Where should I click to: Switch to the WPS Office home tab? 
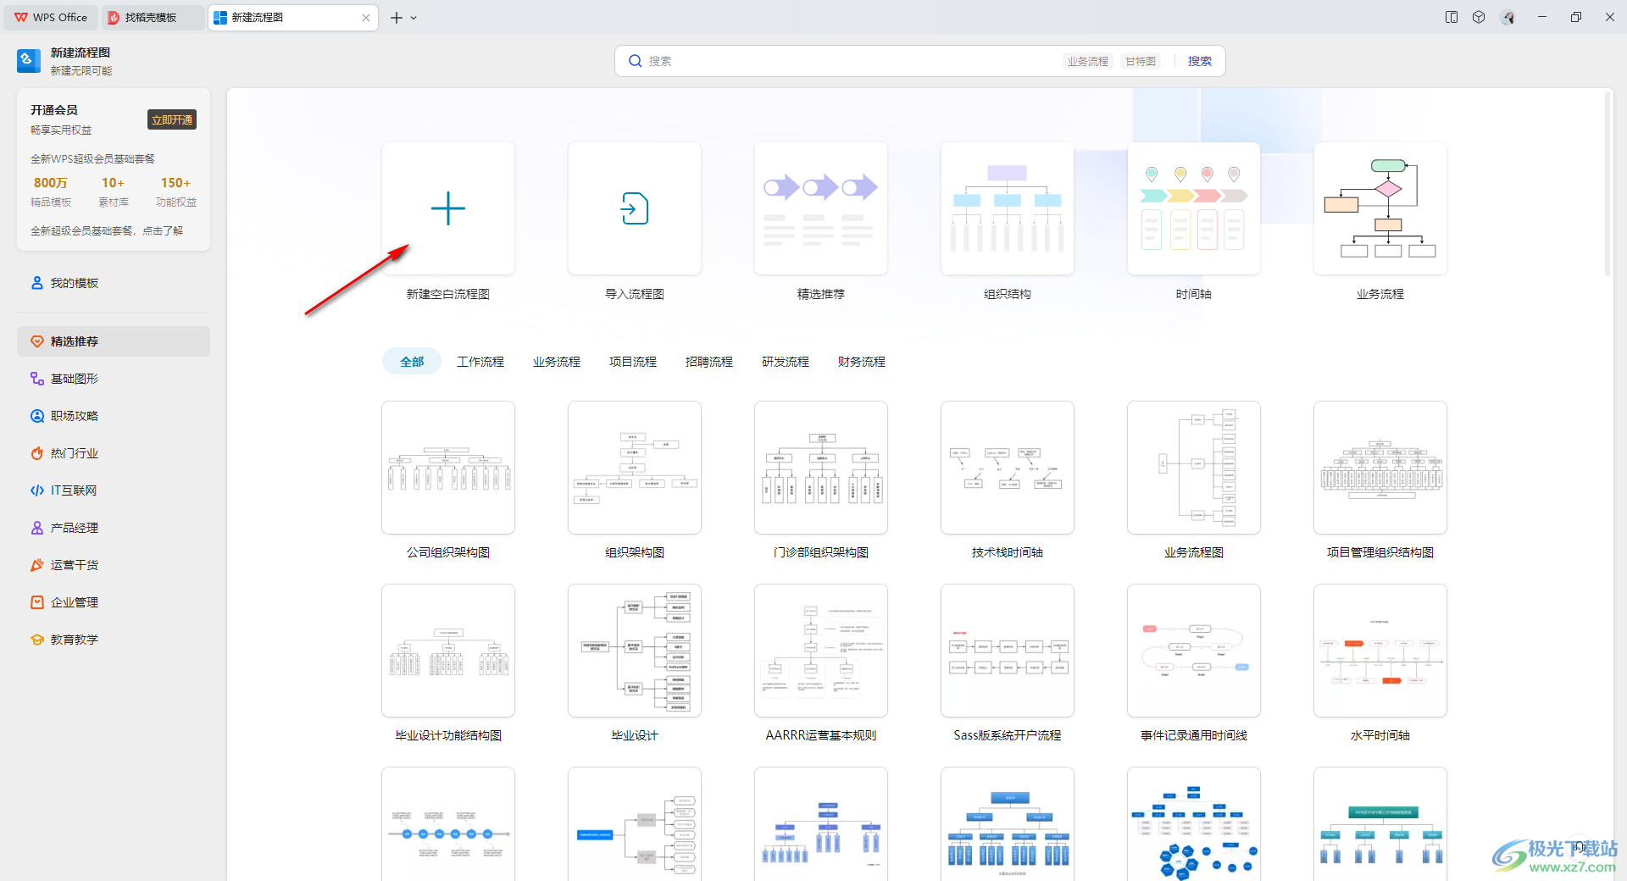(x=51, y=17)
